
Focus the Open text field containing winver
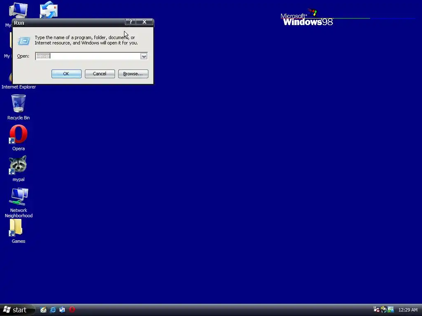click(x=88, y=56)
